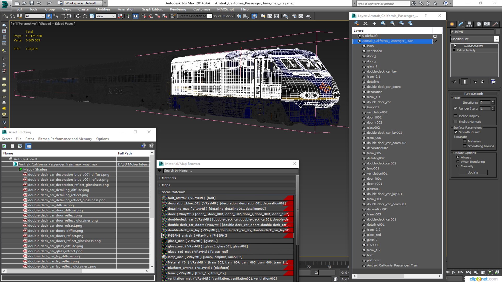502x282 pixels.
Task: Toggle the Angle Snap icon
Action: click(151, 16)
